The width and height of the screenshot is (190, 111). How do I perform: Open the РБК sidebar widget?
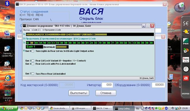(x=186, y=41)
